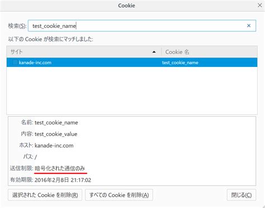Click the 以下の Cookie が検索にマッチしました text
265x208 pixels.
(x=51, y=39)
